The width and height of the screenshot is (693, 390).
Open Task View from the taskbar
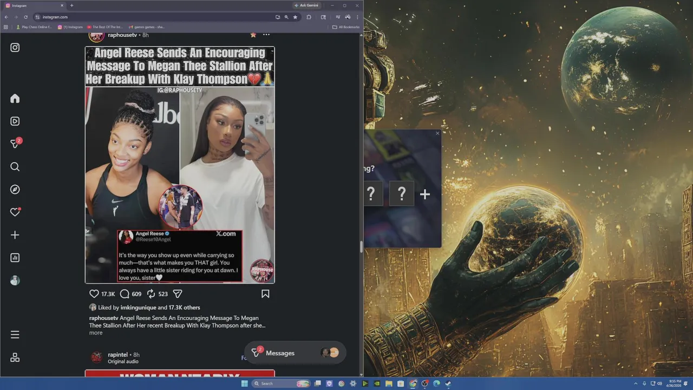[317, 383]
